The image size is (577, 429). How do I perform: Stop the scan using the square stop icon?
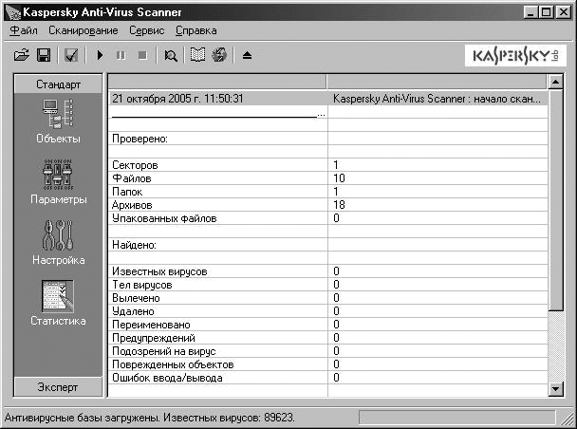tap(142, 56)
